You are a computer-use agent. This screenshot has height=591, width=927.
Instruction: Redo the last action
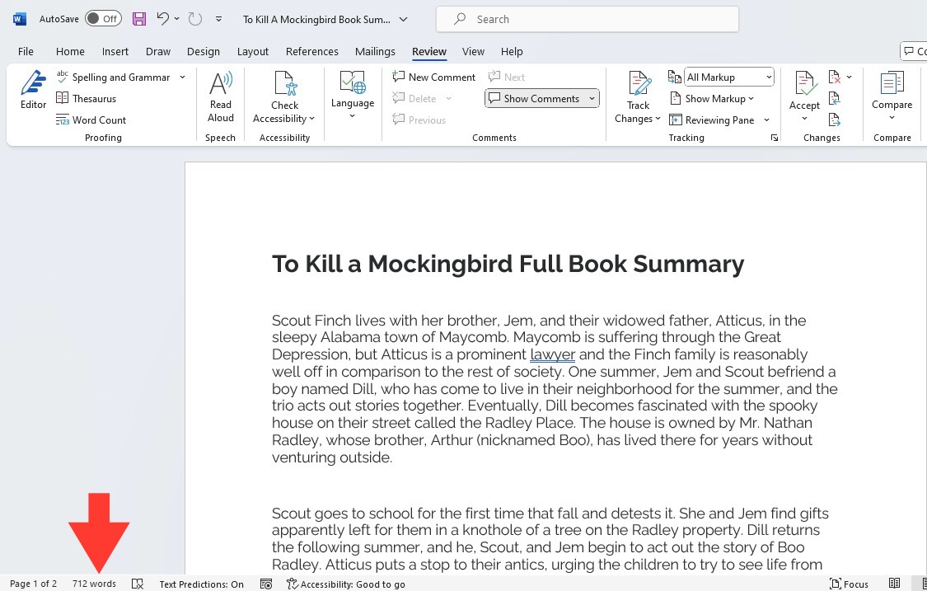(x=195, y=19)
